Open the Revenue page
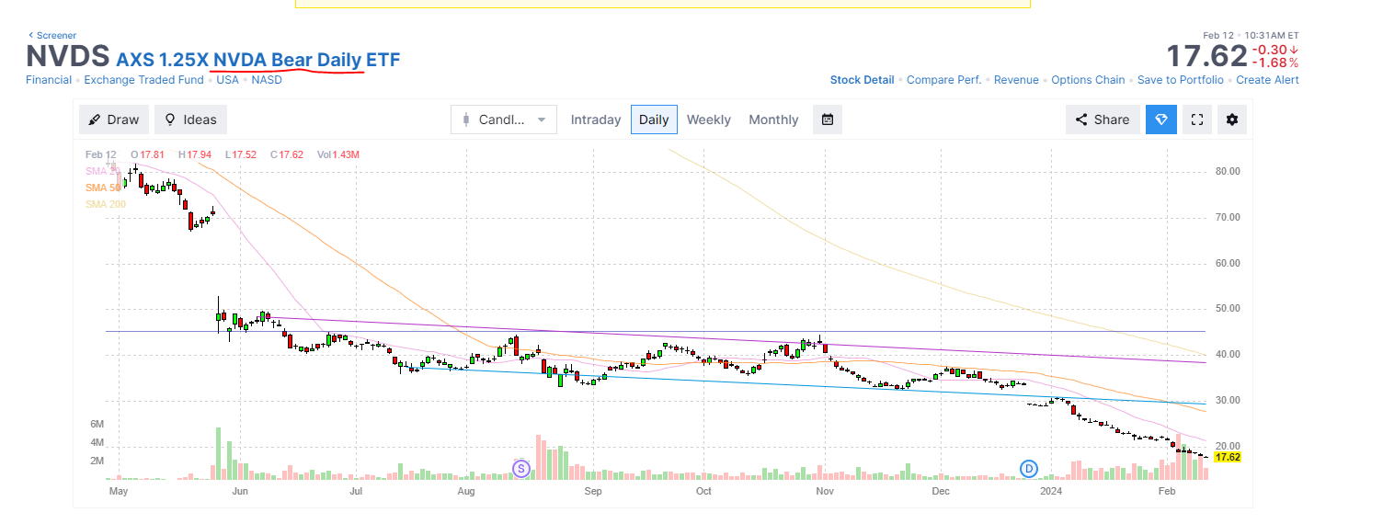Image resolution: width=1383 pixels, height=524 pixels. click(1016, 80)
